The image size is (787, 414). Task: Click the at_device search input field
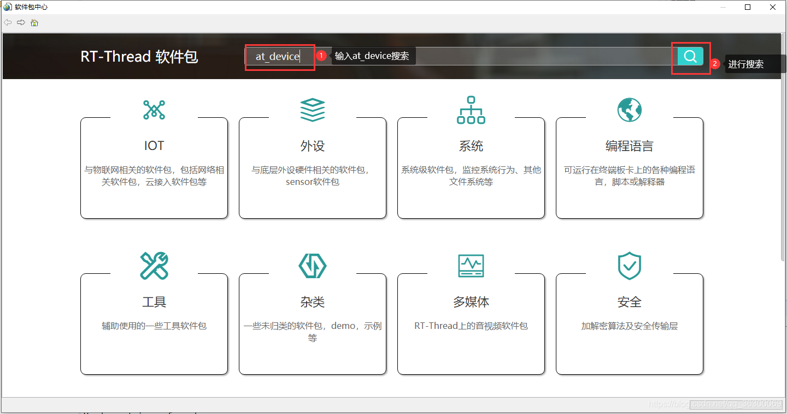461,56
